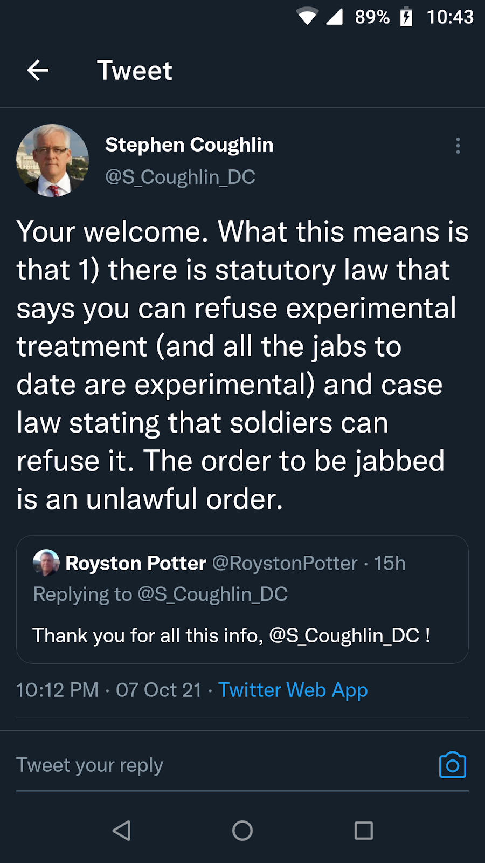Open Stephen Coughlin's profile picture
Image resolution: width=485 pixels, height=863 pixels.
(52, 160)
